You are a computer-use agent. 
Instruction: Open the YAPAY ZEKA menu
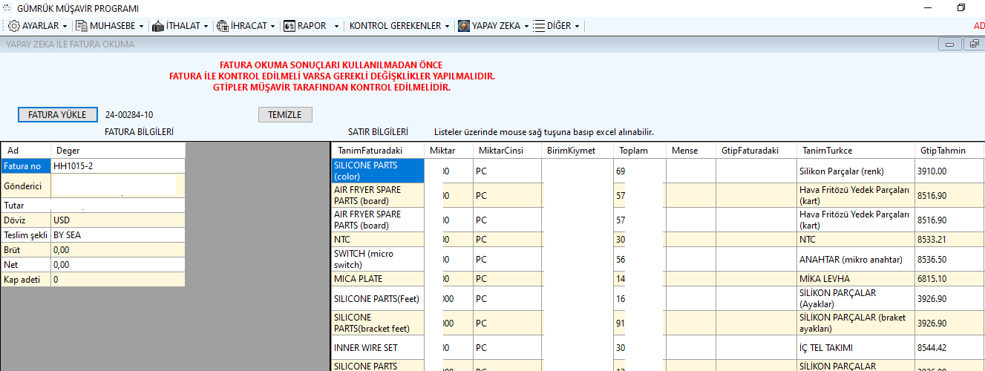494,26
